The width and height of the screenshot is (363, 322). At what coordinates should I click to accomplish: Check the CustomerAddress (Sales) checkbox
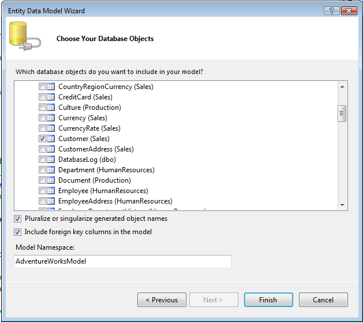[42, 149]
